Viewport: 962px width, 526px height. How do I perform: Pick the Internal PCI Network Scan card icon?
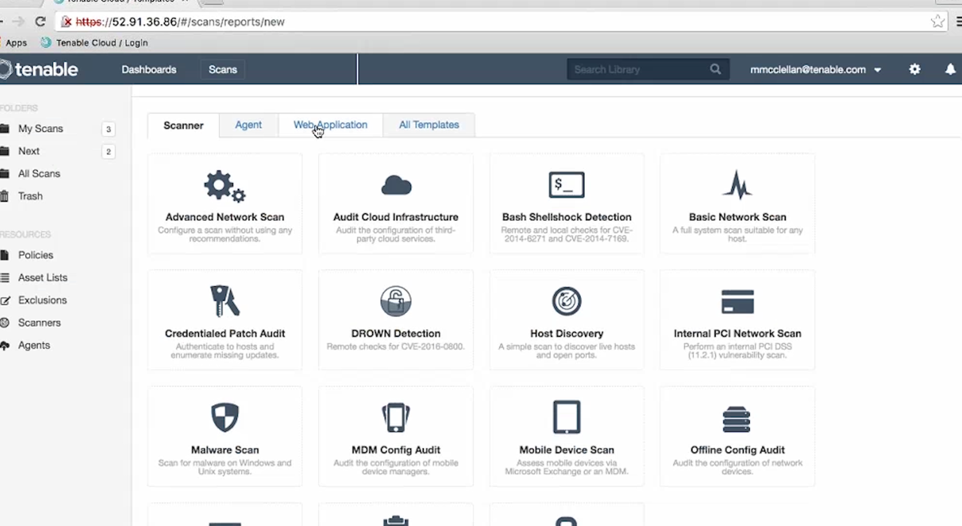point(737,302)
